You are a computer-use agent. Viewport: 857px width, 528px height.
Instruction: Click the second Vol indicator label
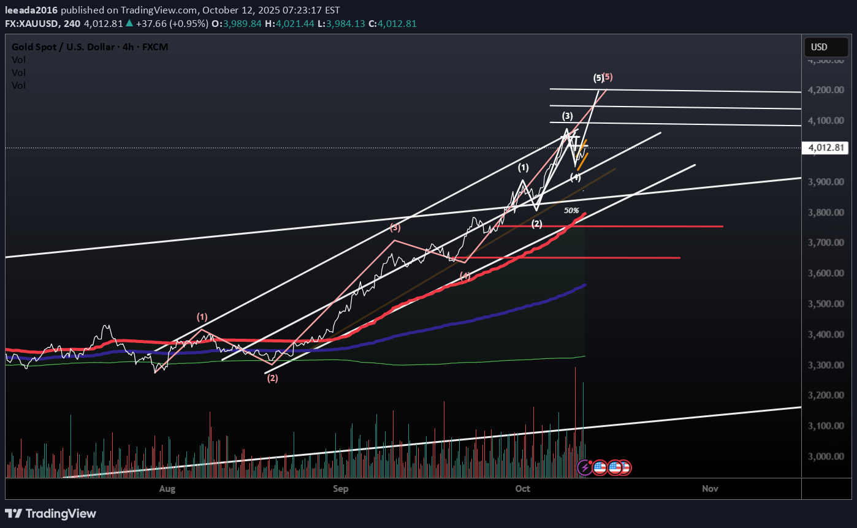(x=18, y=72)
